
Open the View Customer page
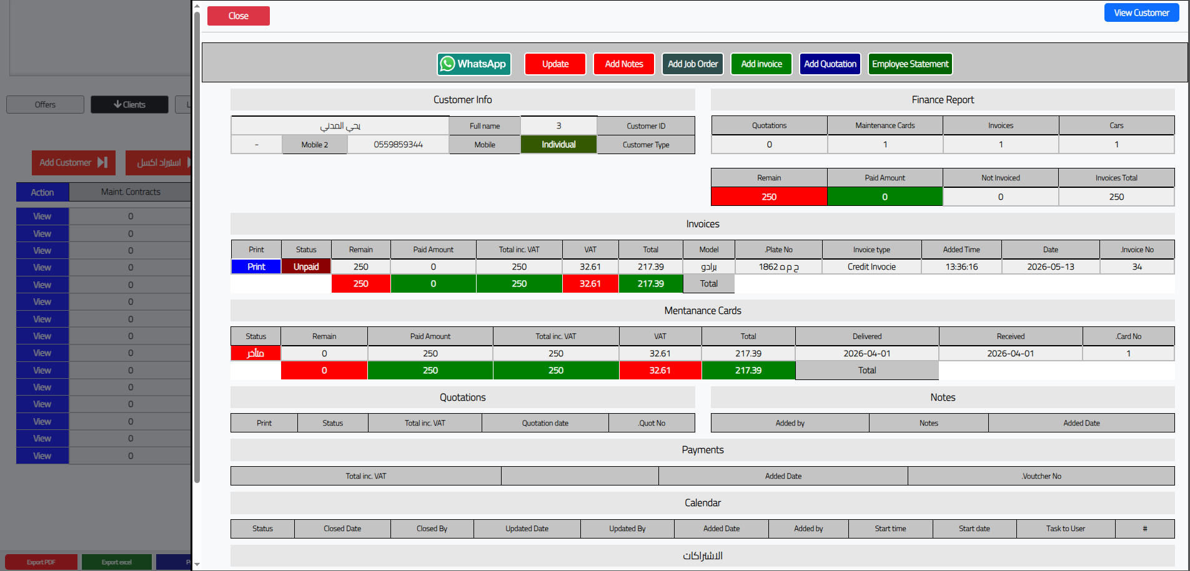pos(1141,12)
